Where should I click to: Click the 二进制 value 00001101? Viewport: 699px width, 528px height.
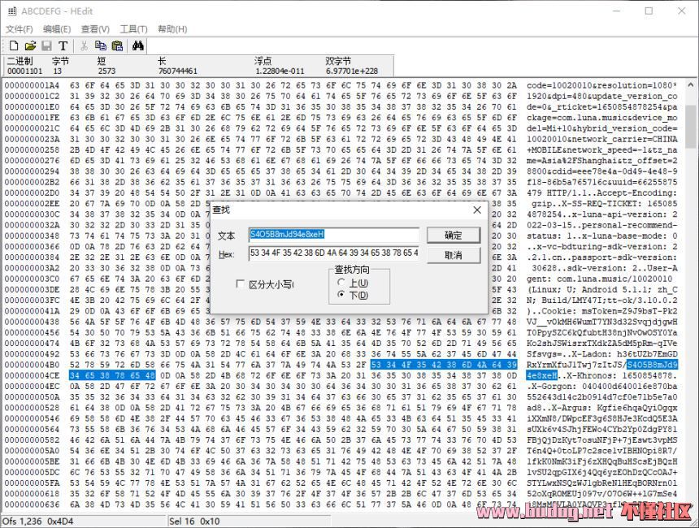point(24,71)
